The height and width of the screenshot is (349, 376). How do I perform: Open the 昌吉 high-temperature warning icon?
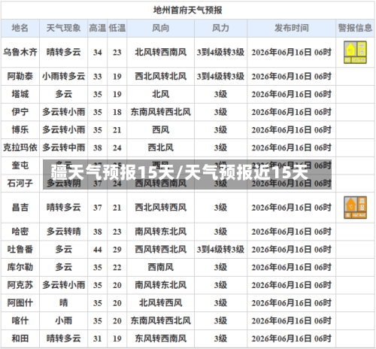pyautogui.click(x=355, y=208)
